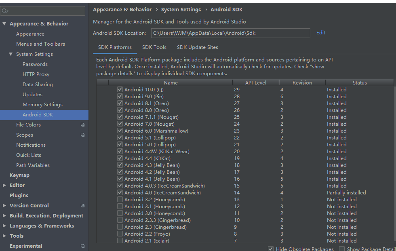Click the project-level icon beside Experimental
This screenshot has width=396, height=251.
point(82,246)
